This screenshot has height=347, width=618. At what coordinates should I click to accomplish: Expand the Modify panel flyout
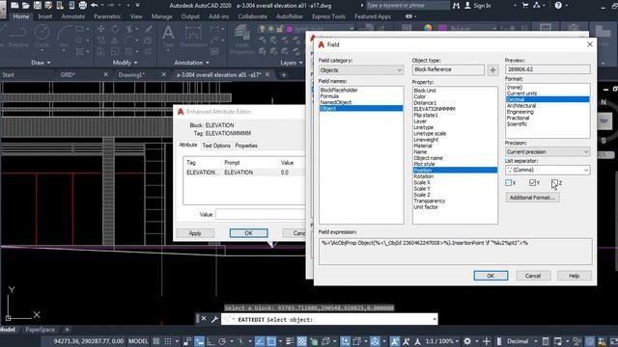click(125, 63)
